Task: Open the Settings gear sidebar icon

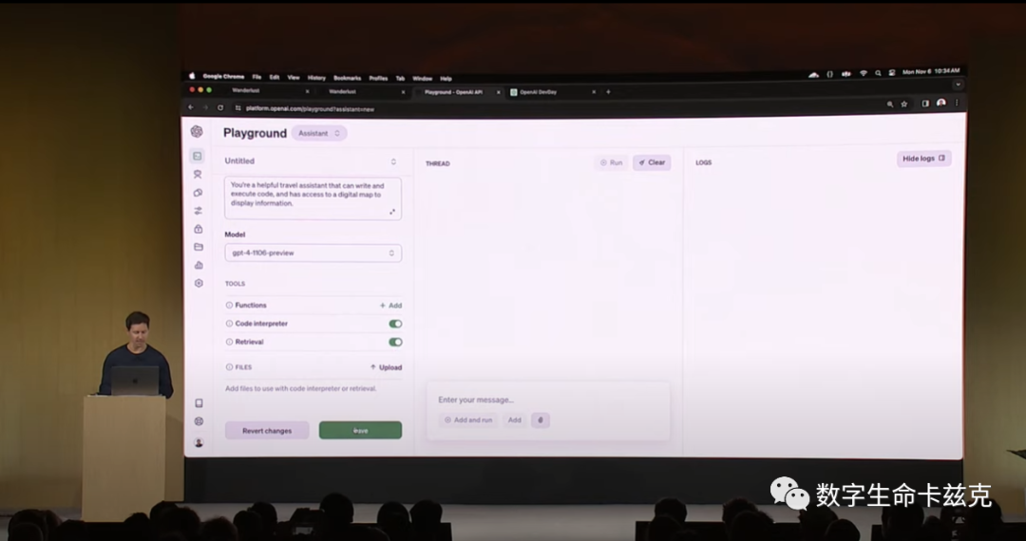Action: click(x=199, y=283)
